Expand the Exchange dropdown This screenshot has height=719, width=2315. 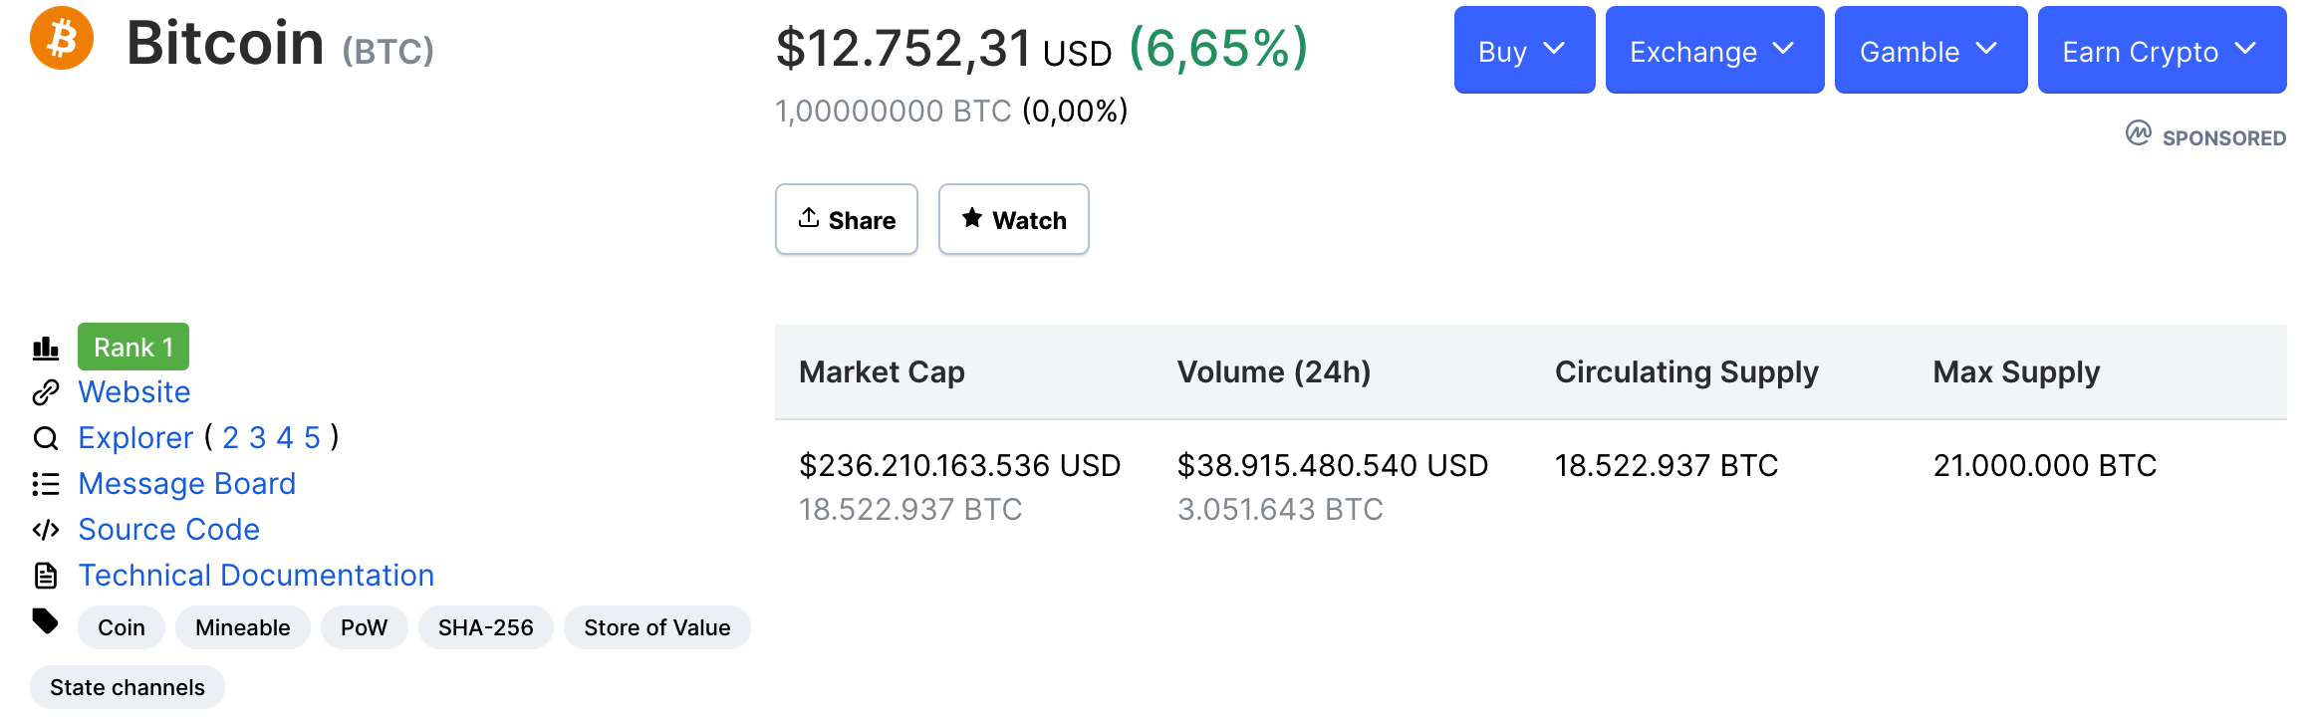(x=1713, y=50)
